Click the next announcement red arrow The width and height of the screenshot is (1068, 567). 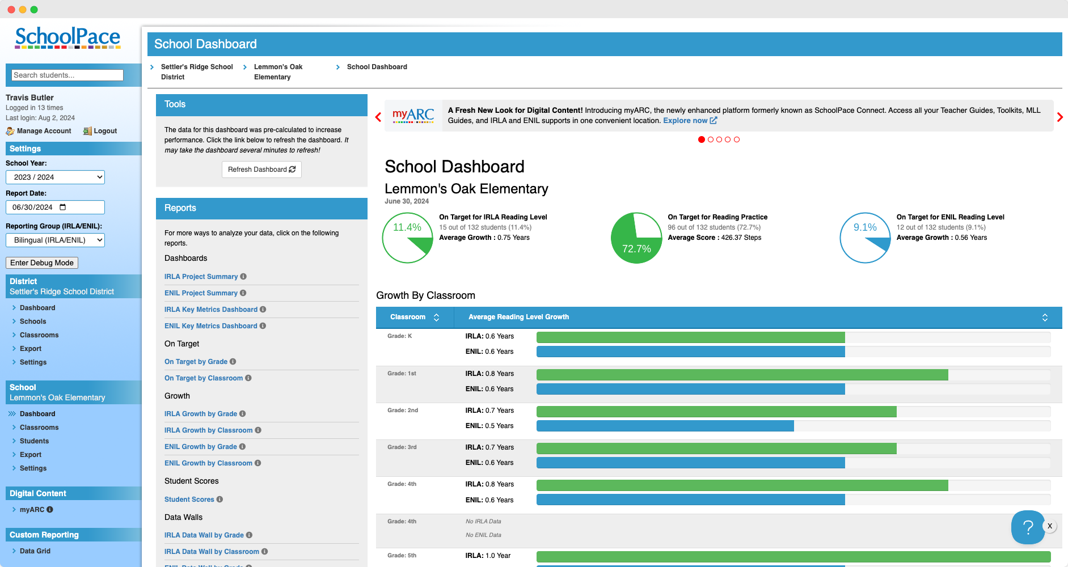pyautogui.click(x=1059, y=117)
